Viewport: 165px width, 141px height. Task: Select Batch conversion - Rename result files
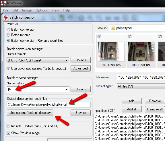(8, 41)
